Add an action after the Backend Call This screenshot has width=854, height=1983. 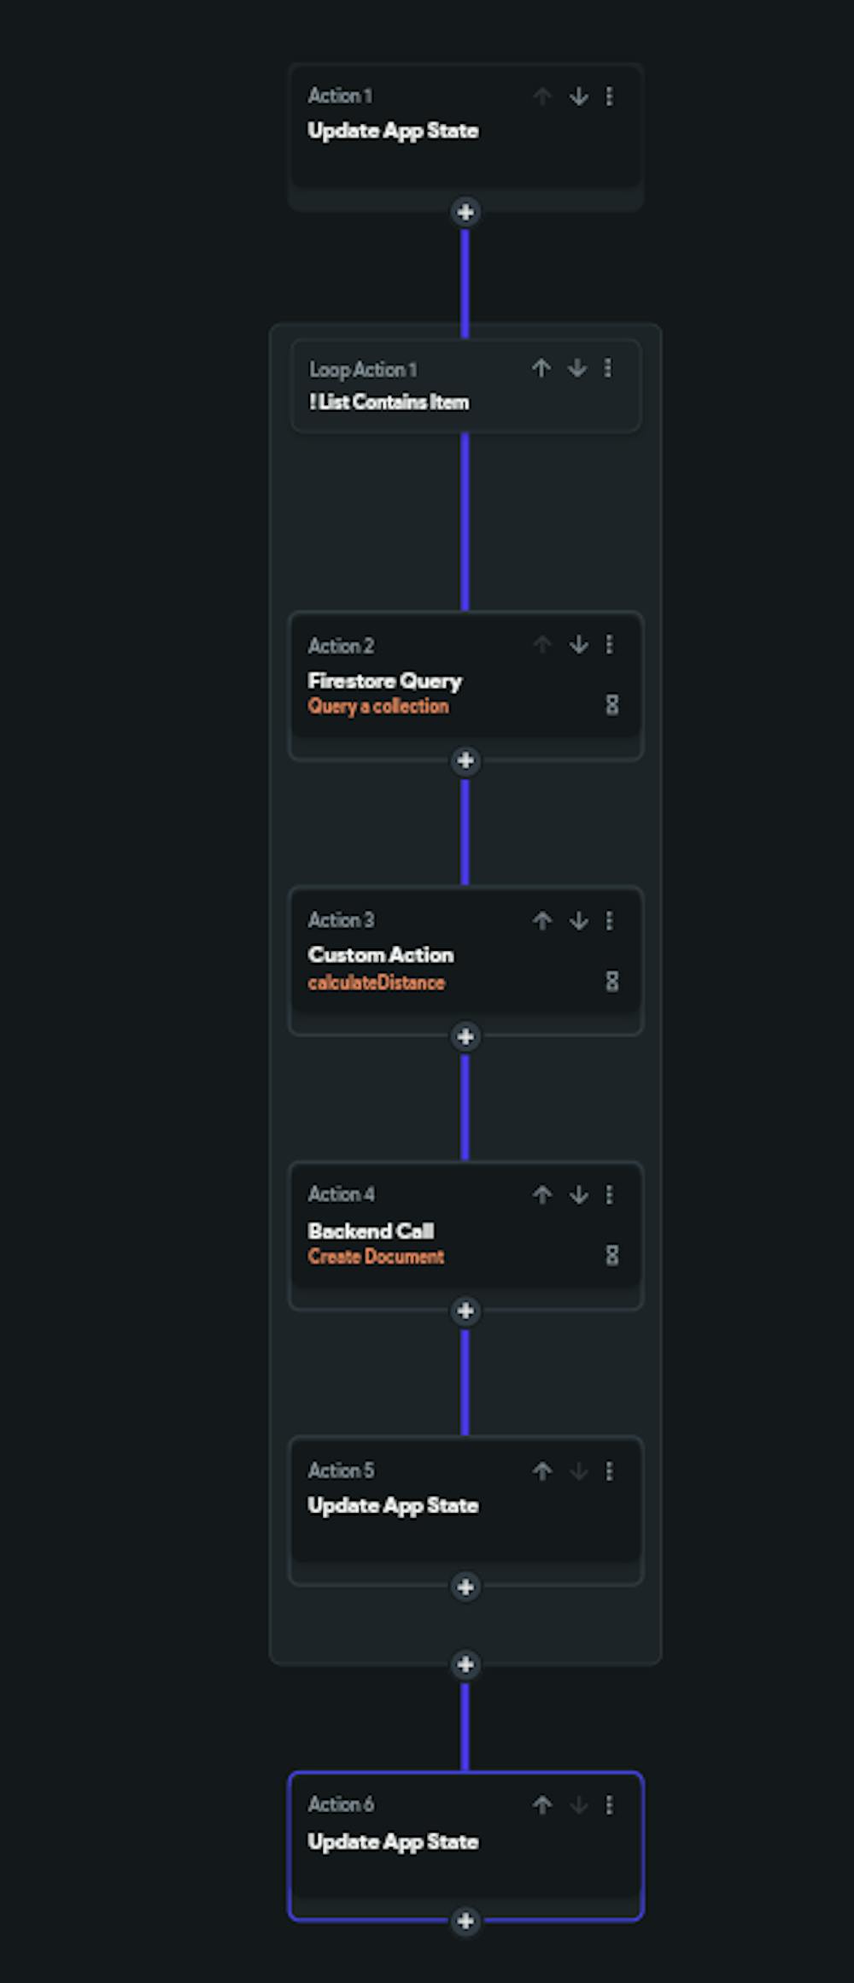click(x=465, y=1311)
